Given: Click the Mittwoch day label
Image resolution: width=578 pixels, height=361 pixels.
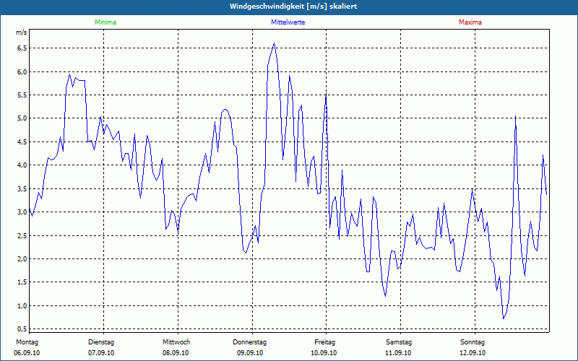Looking at the screenshot, I should (176, 342).
